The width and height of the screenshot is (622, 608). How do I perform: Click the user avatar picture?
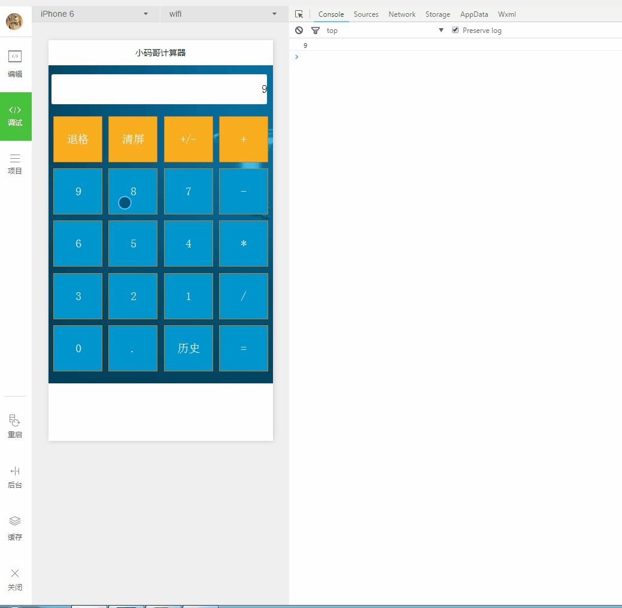coord(14,22)
